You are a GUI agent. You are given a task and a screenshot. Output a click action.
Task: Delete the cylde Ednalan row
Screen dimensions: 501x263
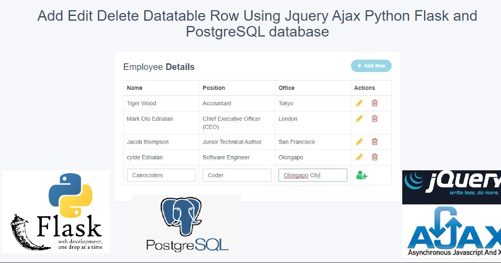tap(374, 157)
